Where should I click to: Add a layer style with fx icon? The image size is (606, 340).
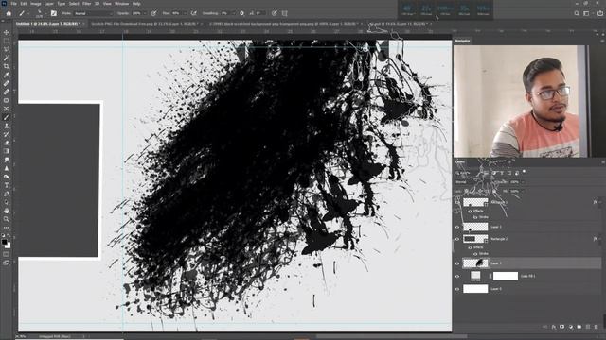pyautogui.click(x=554, y=327)
